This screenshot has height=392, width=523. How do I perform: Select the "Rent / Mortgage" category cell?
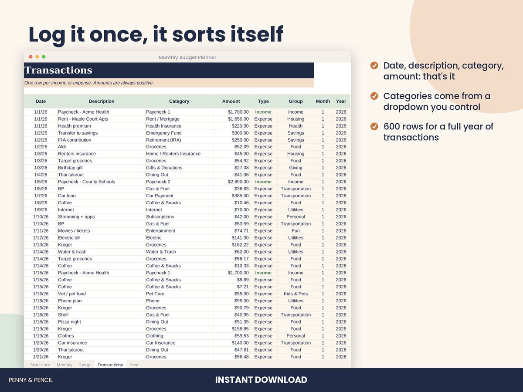click(x=179, y=119)
